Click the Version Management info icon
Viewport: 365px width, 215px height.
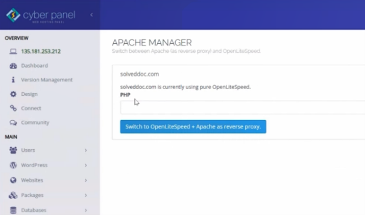point(13,79)
